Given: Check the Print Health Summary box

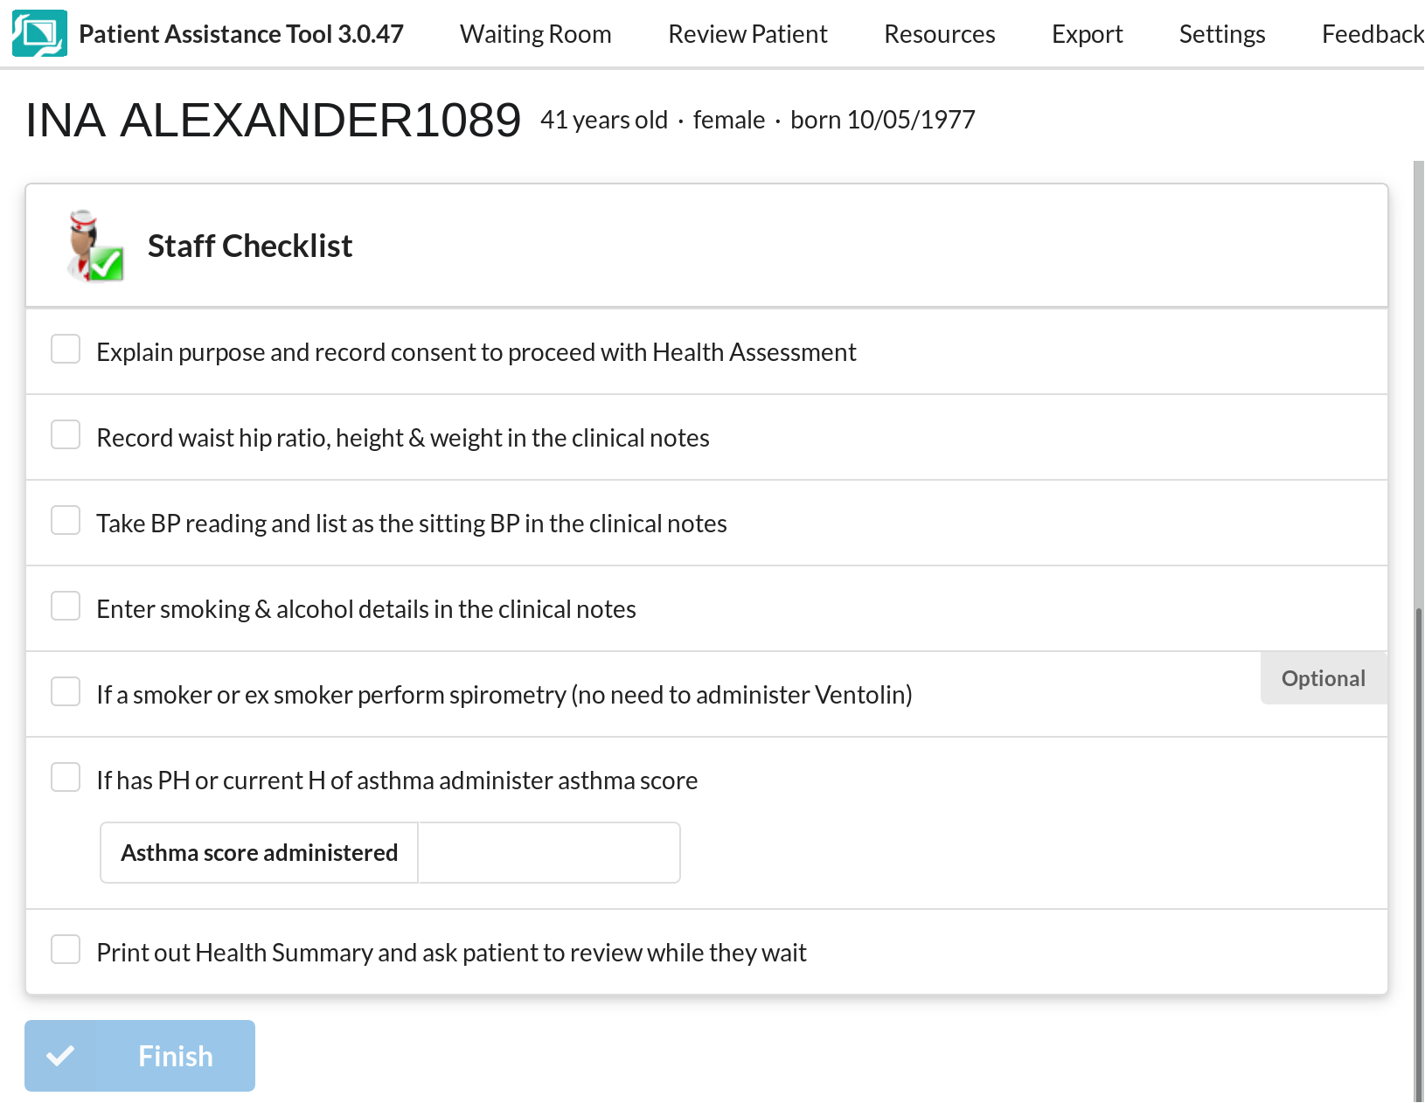Looking at the screenshot, I should point(66,949).
